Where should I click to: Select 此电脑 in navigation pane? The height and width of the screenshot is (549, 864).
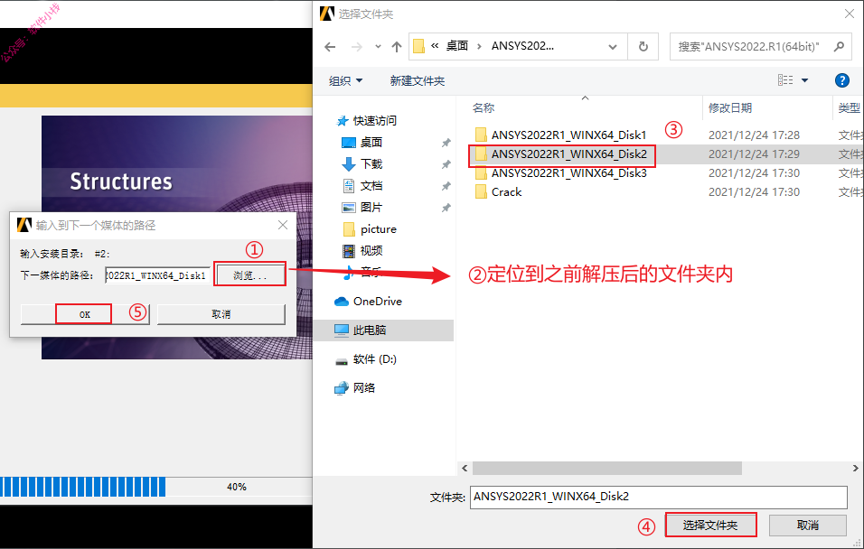coord(369,330)
